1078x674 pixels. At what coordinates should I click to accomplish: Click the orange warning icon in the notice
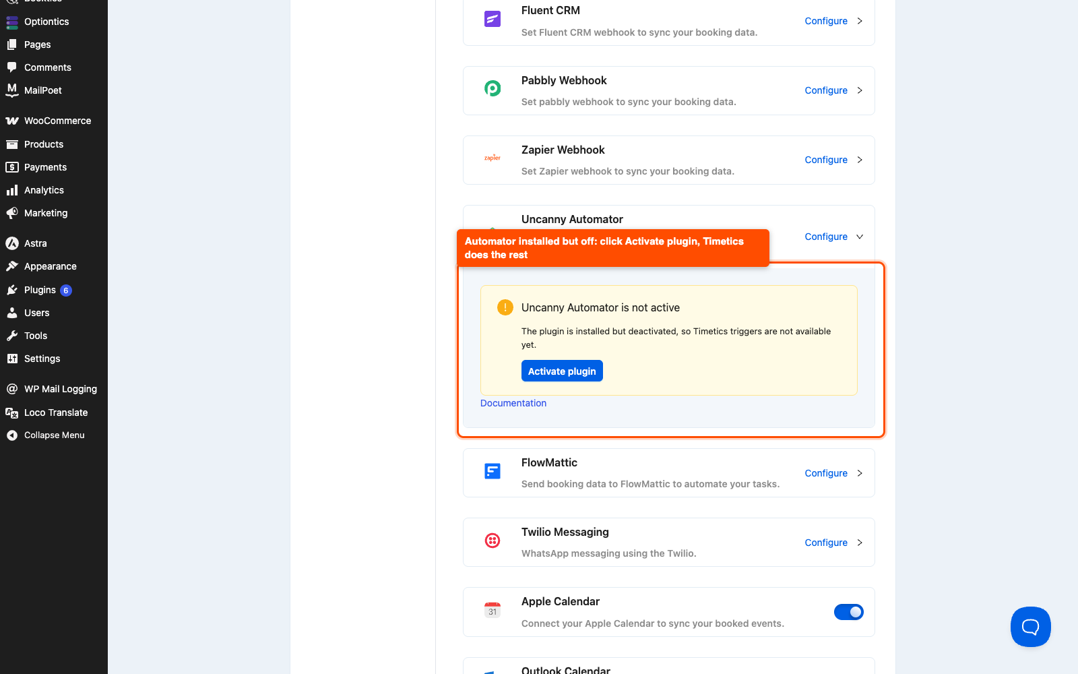click(505, 307)
